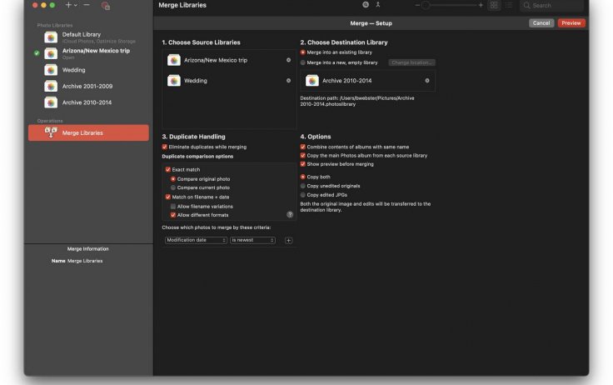
Task: Toggle Show preview before merging
Action: point(303,164)
